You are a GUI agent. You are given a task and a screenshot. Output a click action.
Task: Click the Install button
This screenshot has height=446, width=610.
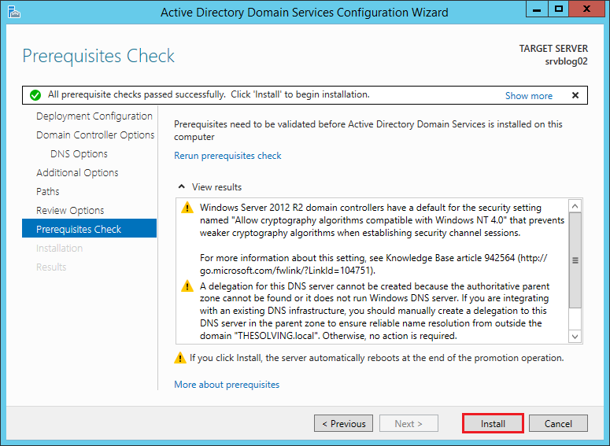tap(493, 423)
